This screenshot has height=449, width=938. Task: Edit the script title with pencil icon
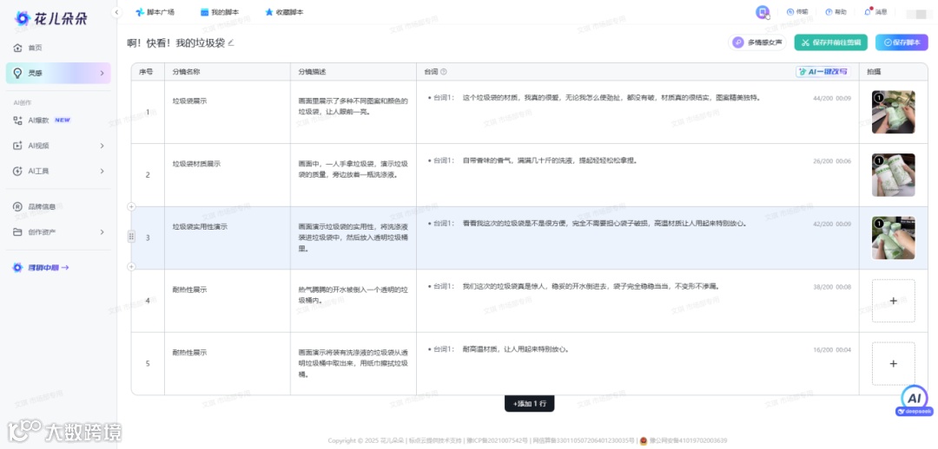coord(231,43)
